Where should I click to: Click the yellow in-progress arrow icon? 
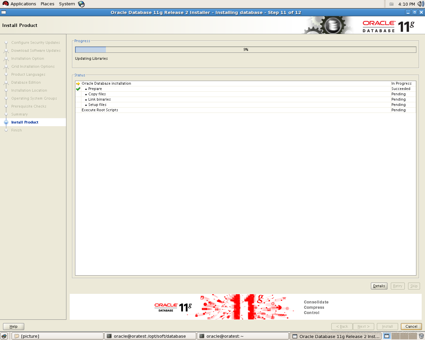[x=78, y=84]
